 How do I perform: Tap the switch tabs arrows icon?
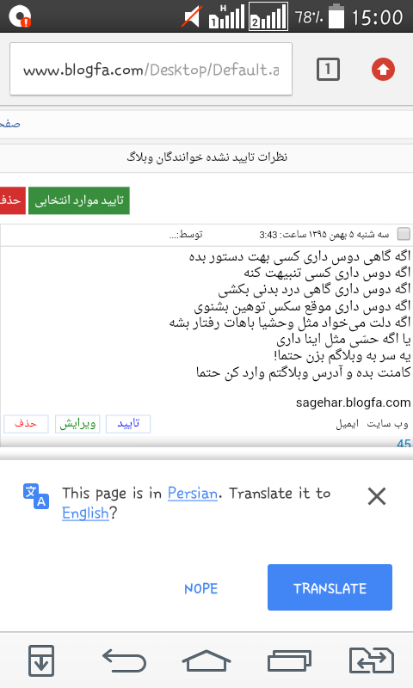coord(372,660)
